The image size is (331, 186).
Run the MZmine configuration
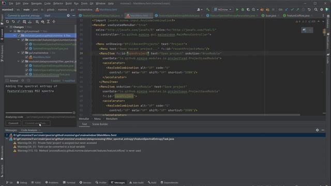237,9
